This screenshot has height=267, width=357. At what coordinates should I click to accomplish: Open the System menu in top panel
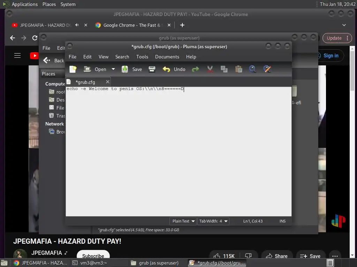pyautogui.click(x=68, y=4)
